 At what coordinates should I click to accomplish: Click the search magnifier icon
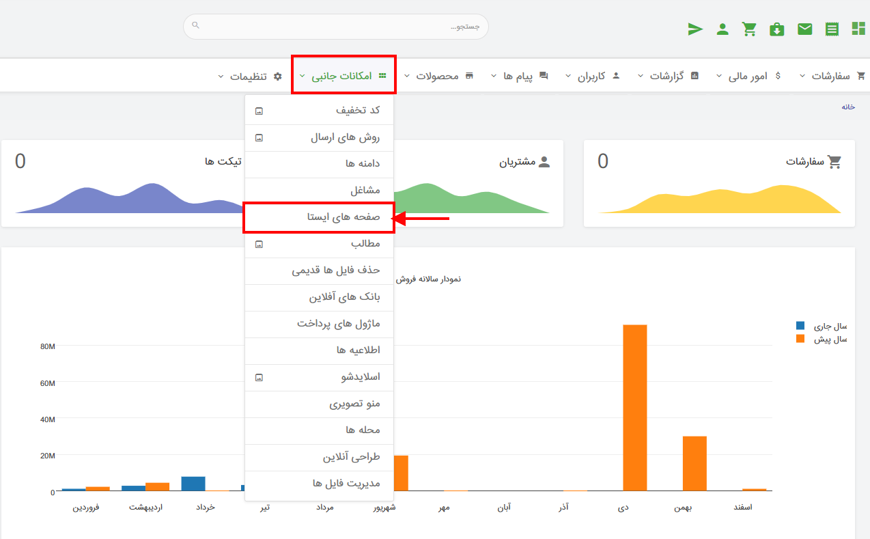coord(196,25)
